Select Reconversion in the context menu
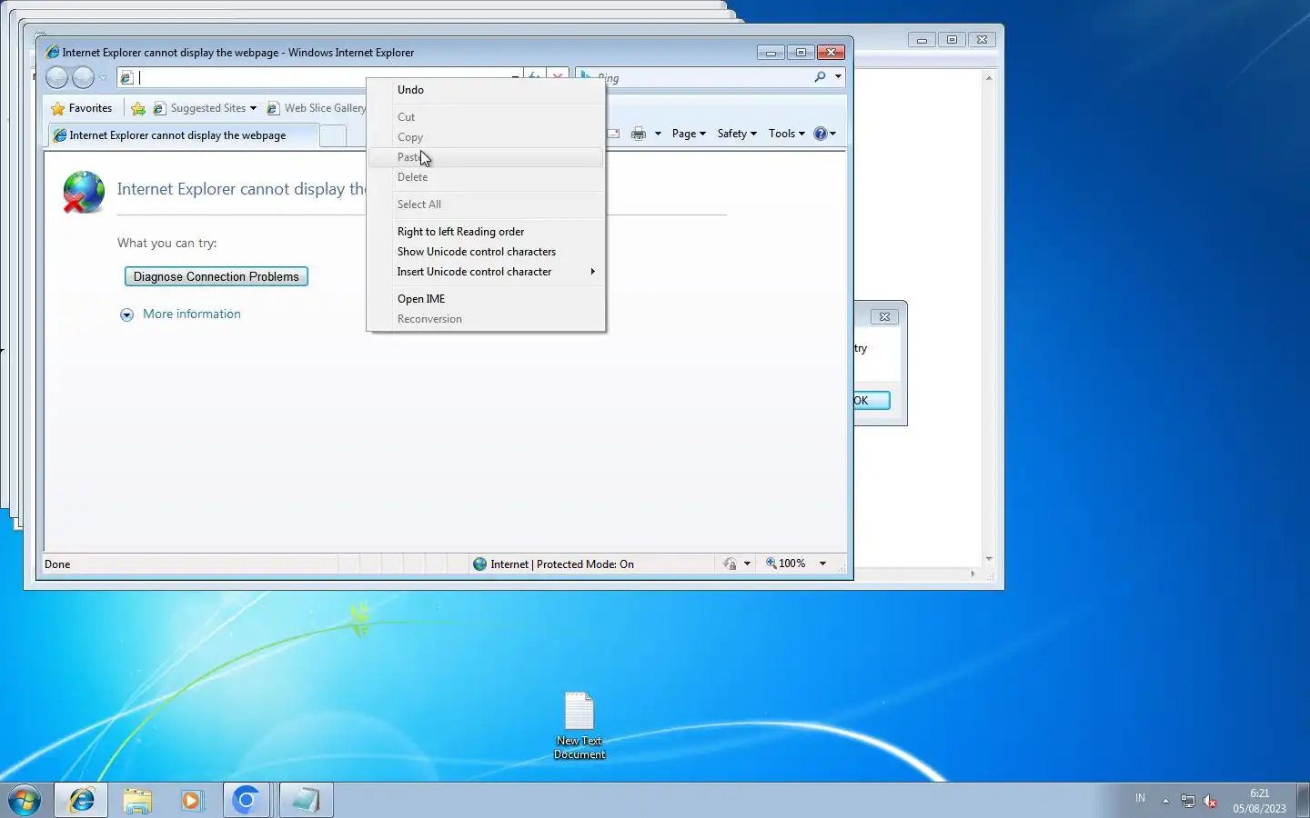Screen dimensions: 1310x818 coord(486,319)
